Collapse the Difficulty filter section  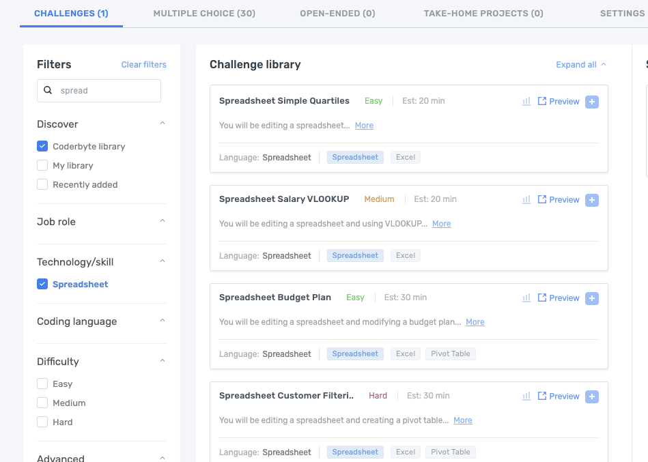pyautogui.click(x=162, y=361)
